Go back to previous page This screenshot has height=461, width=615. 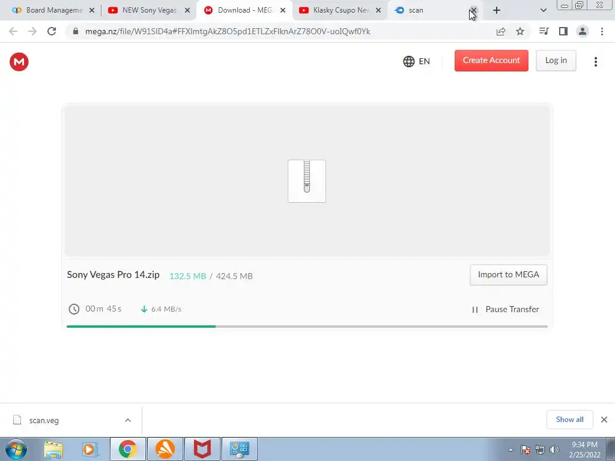[x=13, y=31]
